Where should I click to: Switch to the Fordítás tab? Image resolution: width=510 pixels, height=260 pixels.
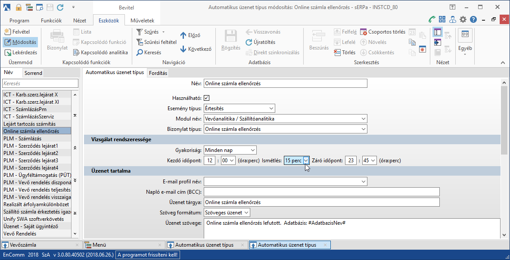click(158, 73)
